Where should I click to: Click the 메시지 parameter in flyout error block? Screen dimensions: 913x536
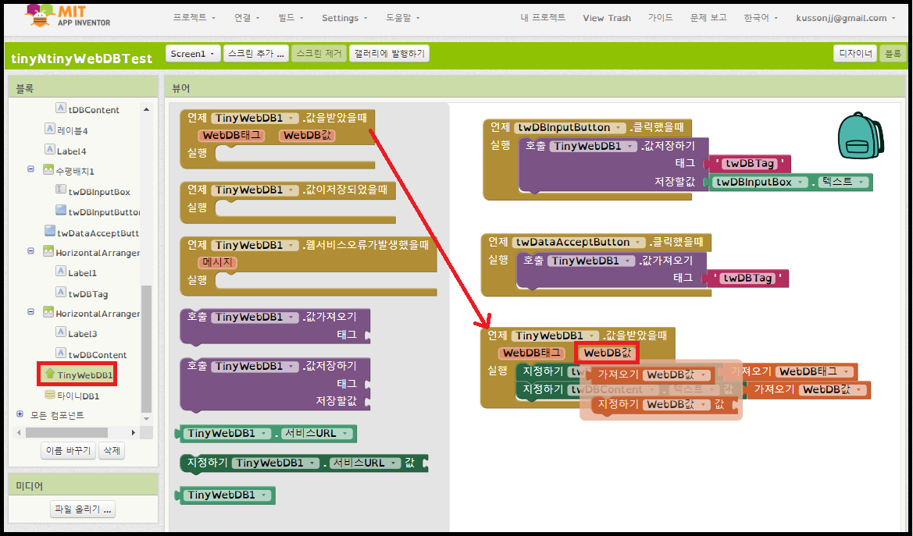[218, 263]
